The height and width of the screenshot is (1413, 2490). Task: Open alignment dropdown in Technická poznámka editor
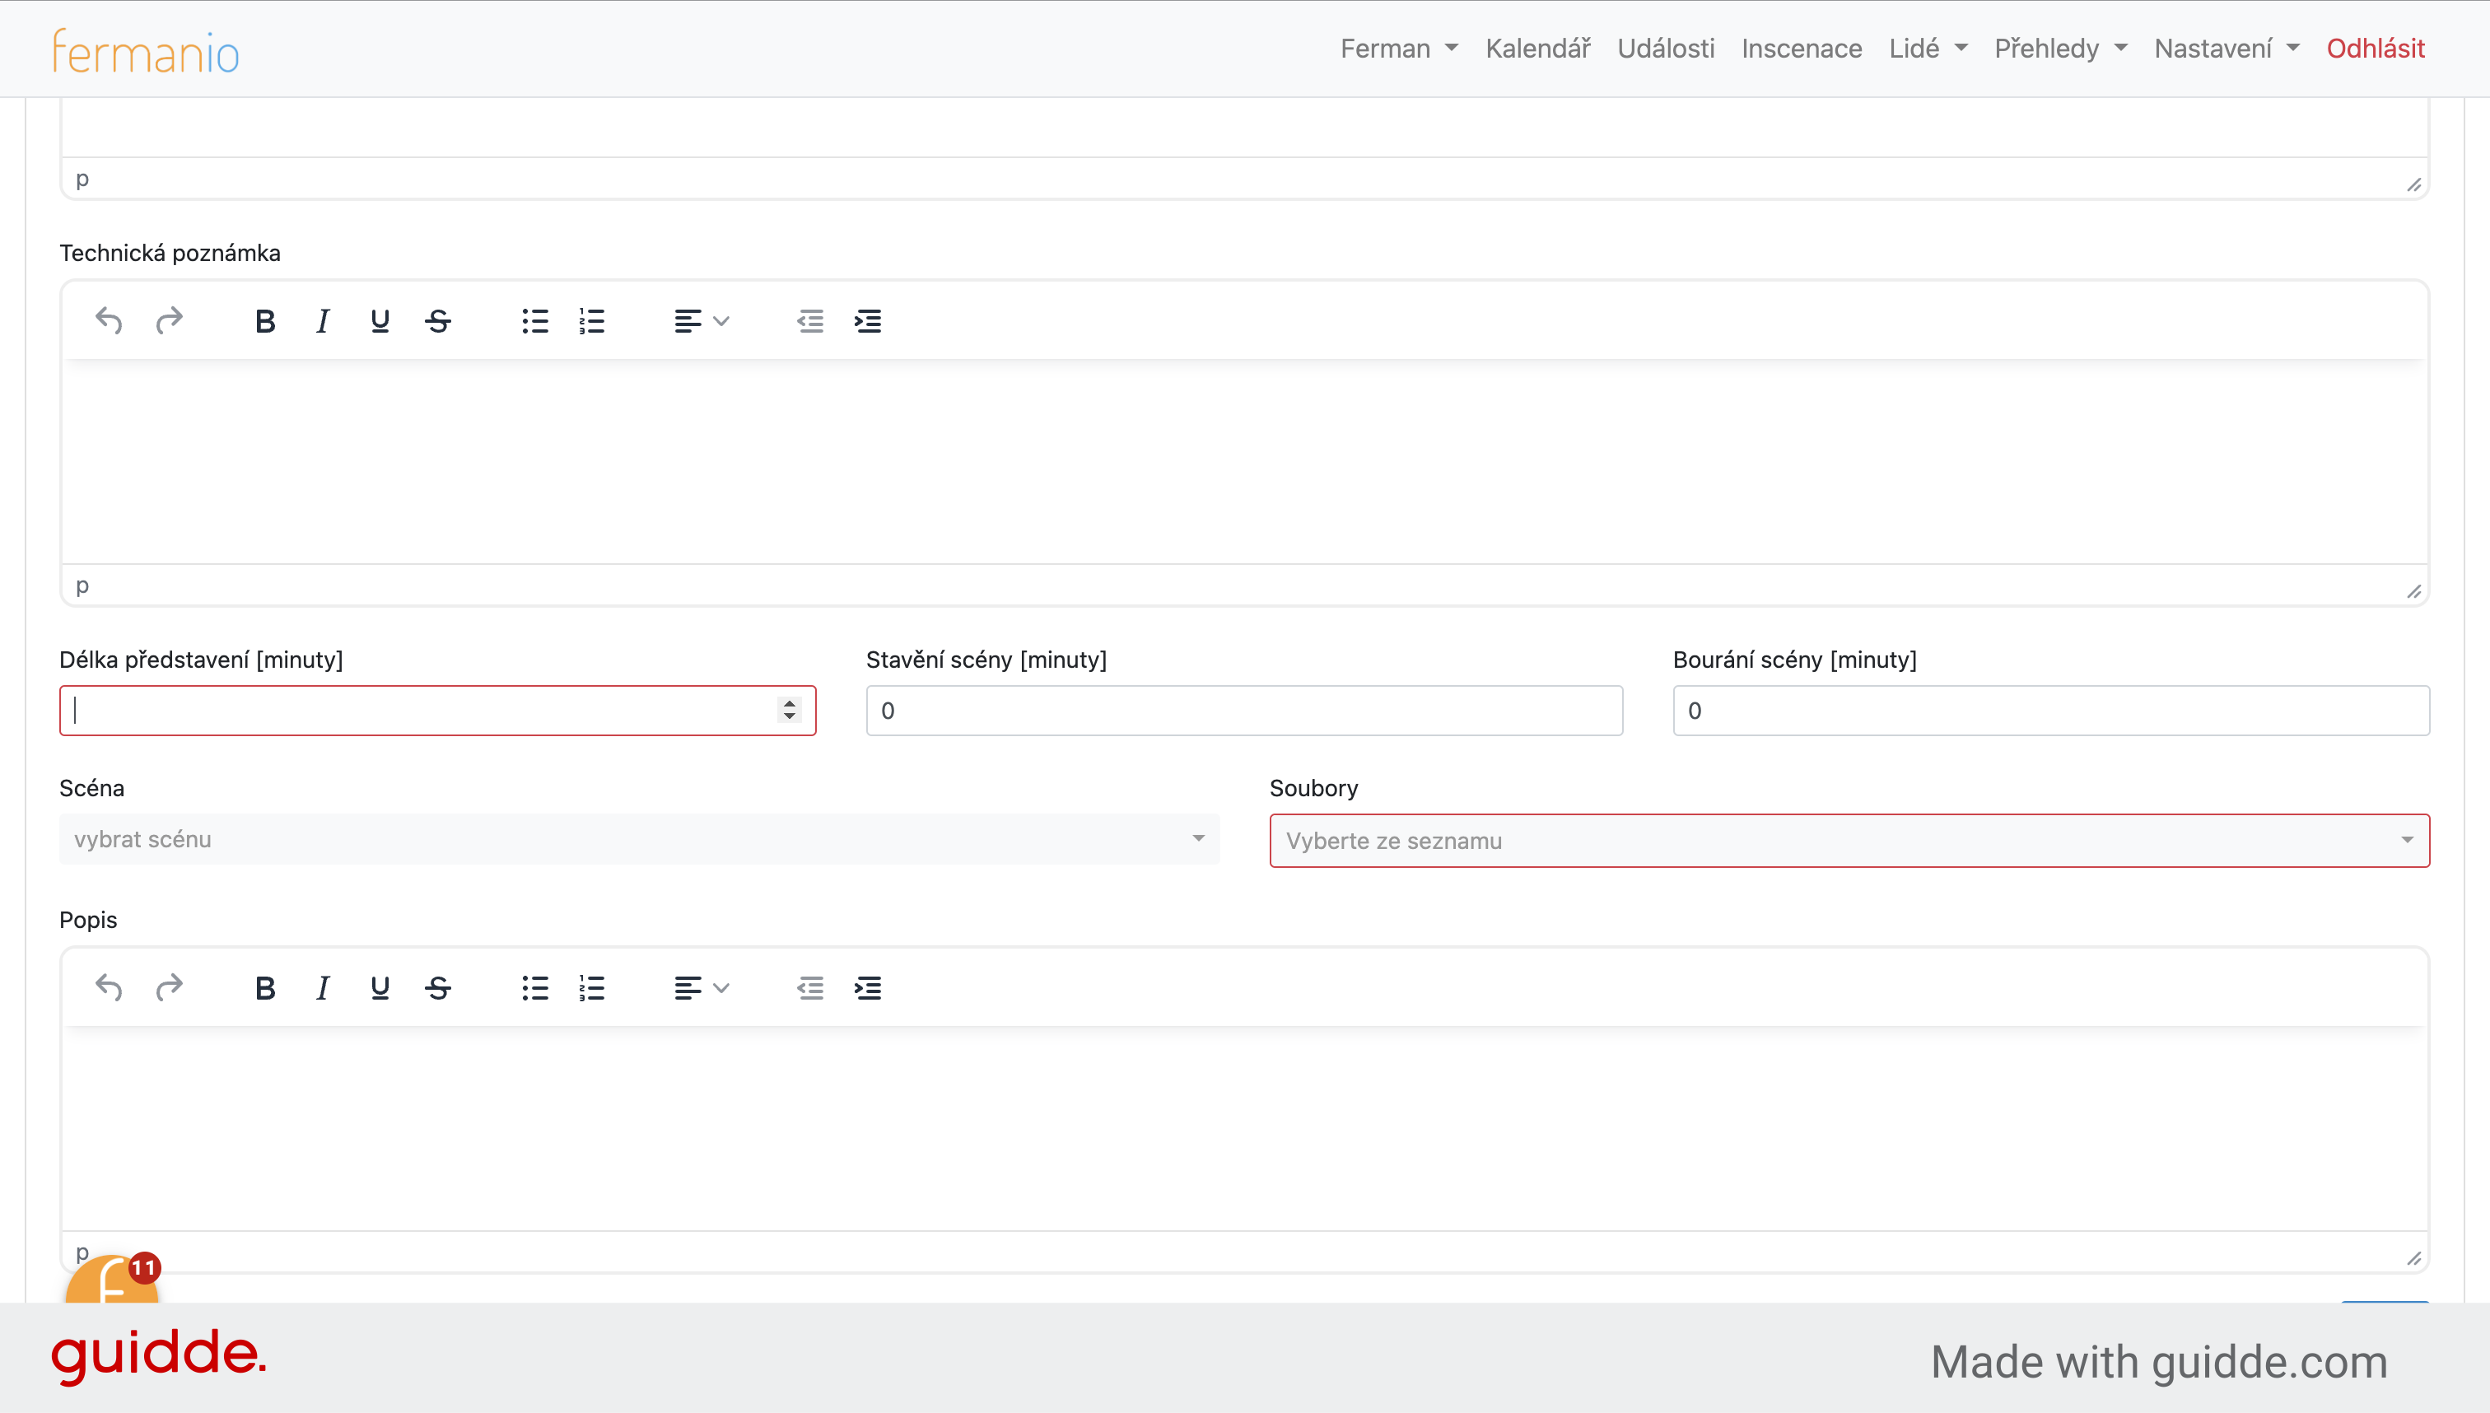(x=701, y=320)
